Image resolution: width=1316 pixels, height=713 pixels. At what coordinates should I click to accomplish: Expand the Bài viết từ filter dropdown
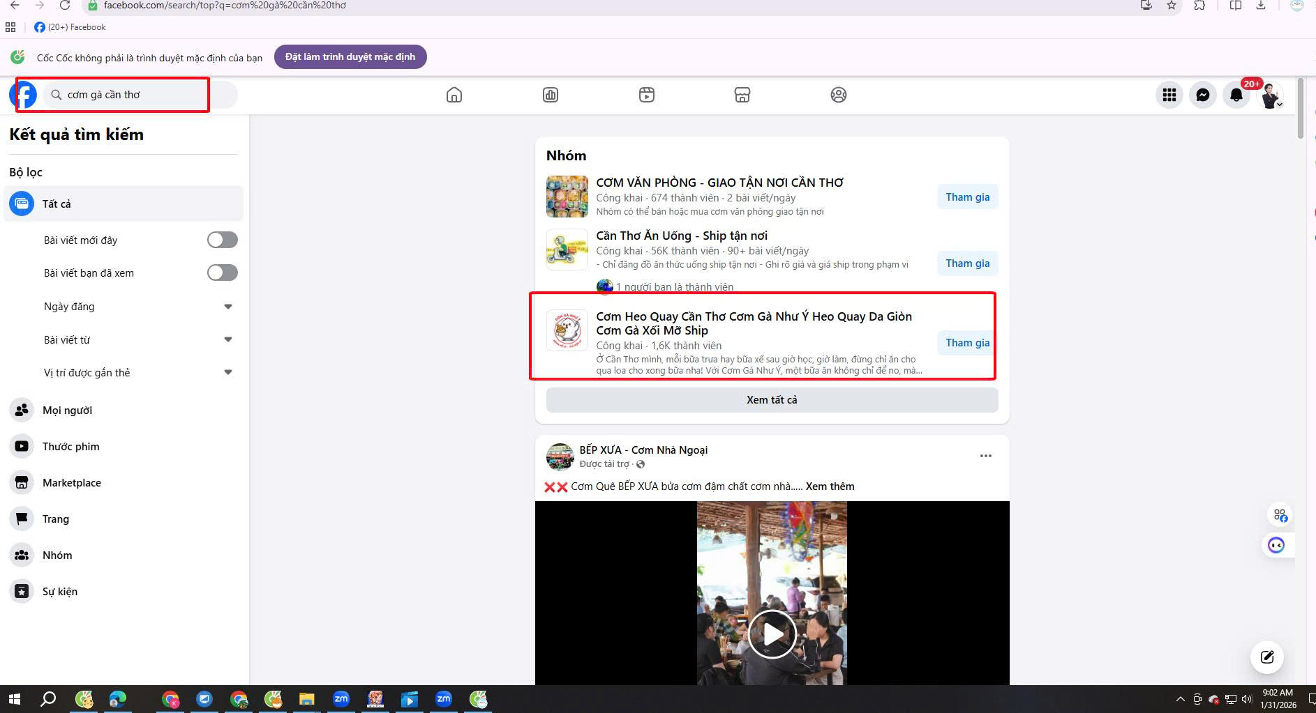tap(228, 339)
